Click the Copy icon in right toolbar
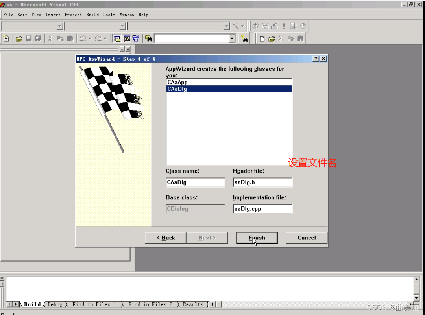Viewport: 425px width, 315px height. (290, 39)
